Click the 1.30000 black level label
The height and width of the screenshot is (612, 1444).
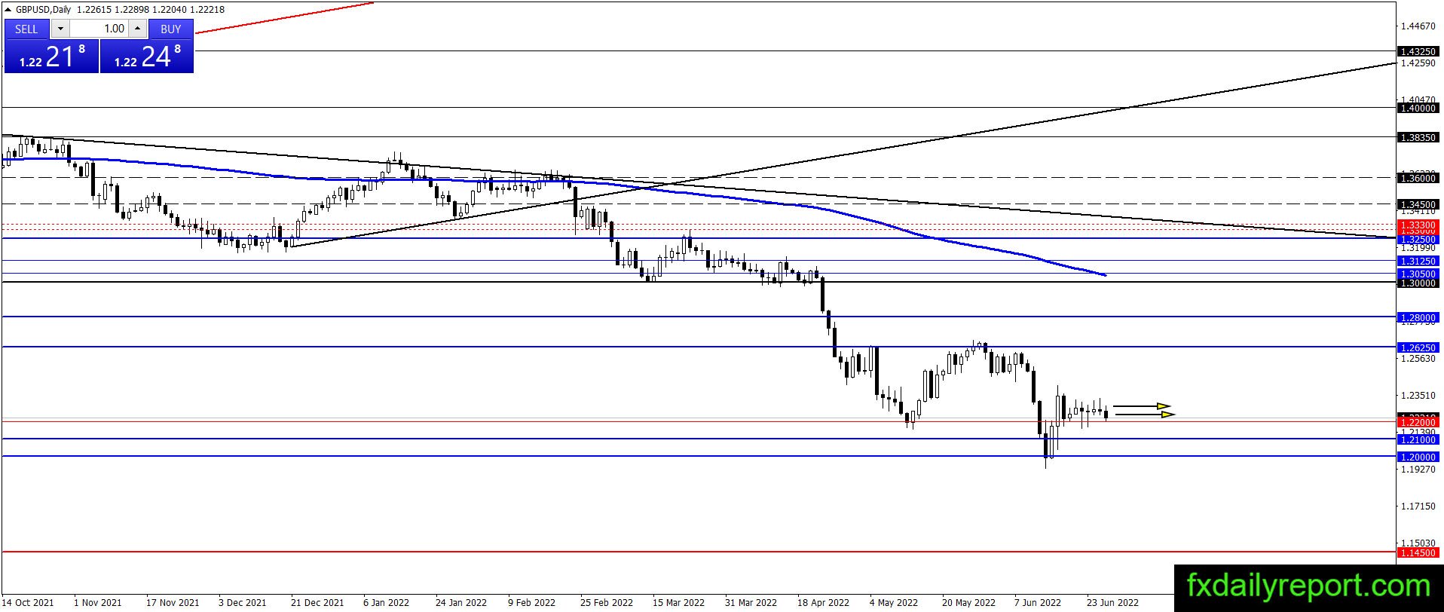(1418, 283)
